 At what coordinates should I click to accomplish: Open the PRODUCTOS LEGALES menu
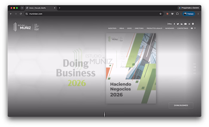click(154, 28)
